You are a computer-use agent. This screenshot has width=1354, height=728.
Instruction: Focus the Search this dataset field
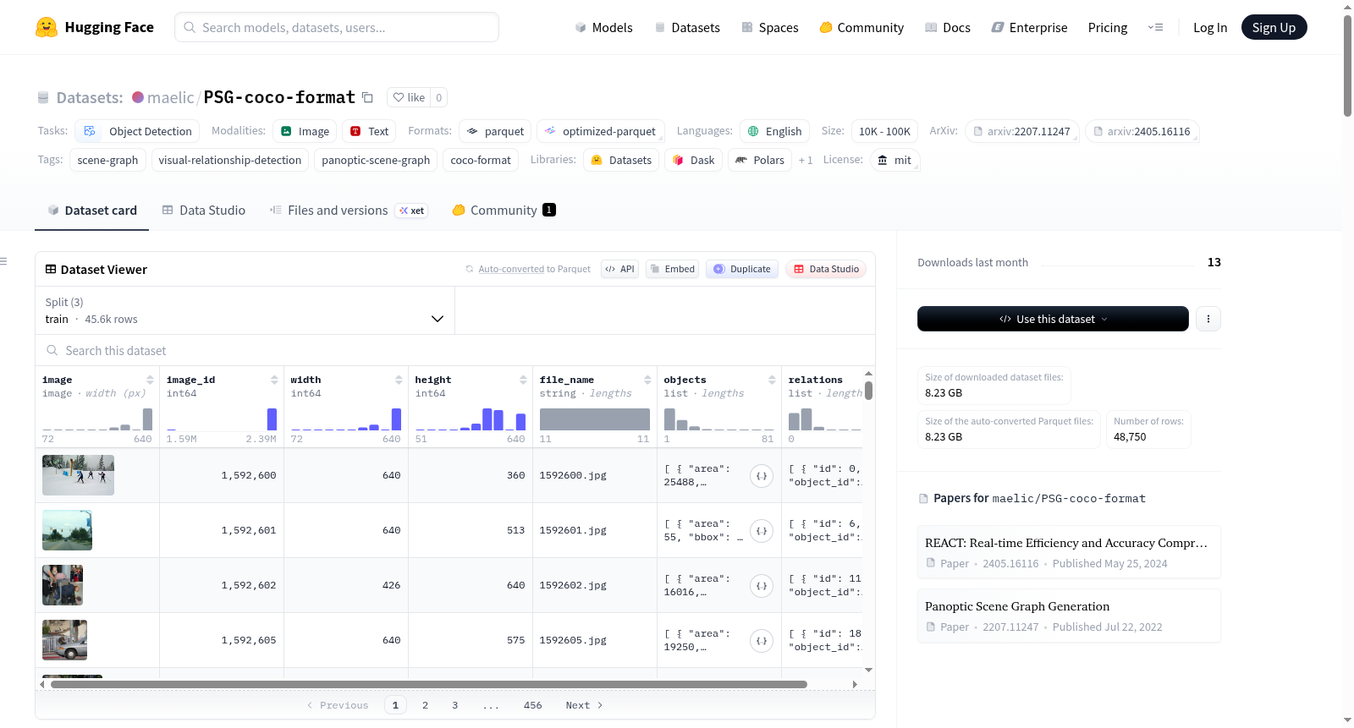click(455, 350)
